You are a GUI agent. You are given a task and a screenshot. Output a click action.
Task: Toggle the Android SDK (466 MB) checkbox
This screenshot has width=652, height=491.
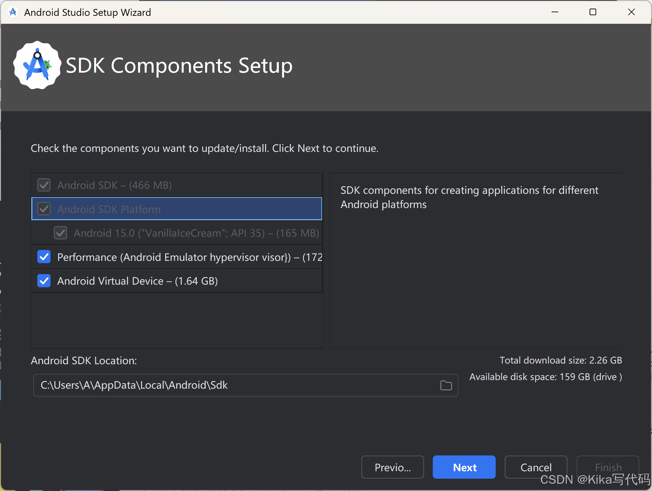tap(44, 185)
